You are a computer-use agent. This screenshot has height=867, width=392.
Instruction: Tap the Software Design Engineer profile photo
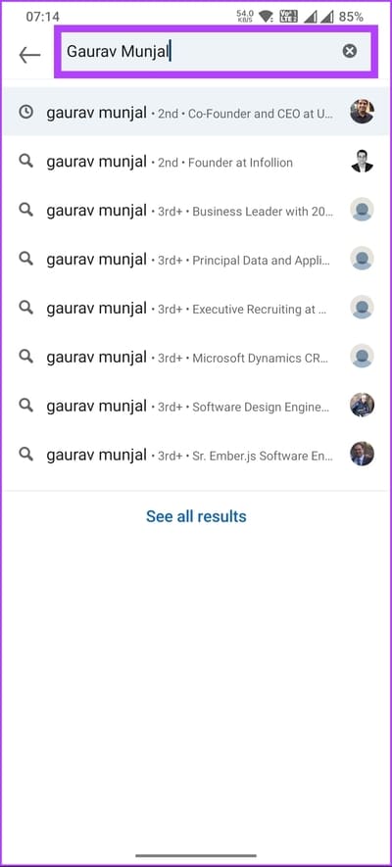pos(363,405)
